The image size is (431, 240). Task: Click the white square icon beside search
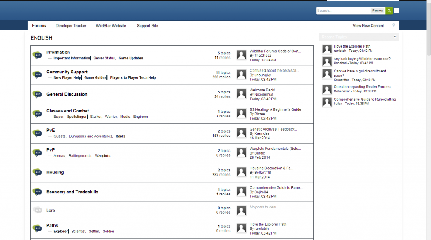(x=396, y=11)
